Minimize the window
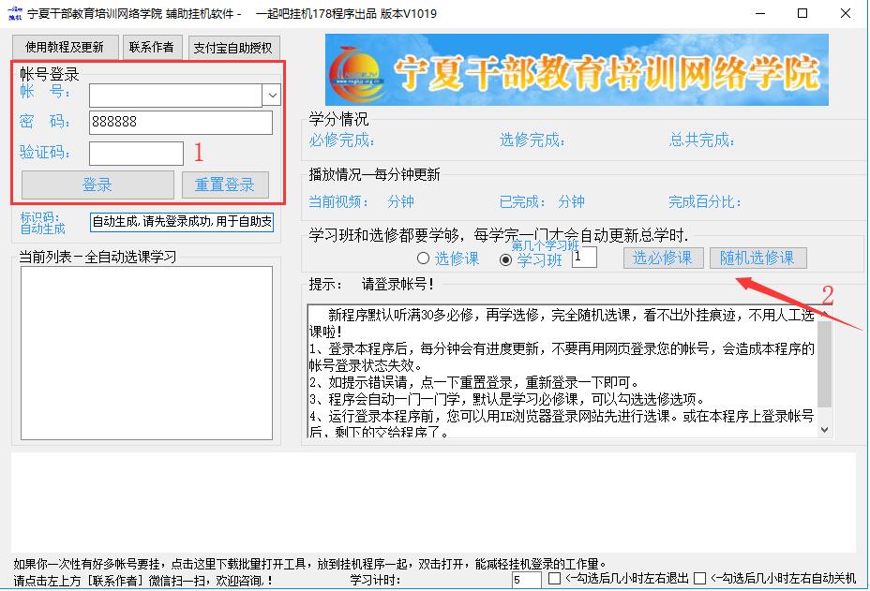The image size is (870, 591). 760,13
